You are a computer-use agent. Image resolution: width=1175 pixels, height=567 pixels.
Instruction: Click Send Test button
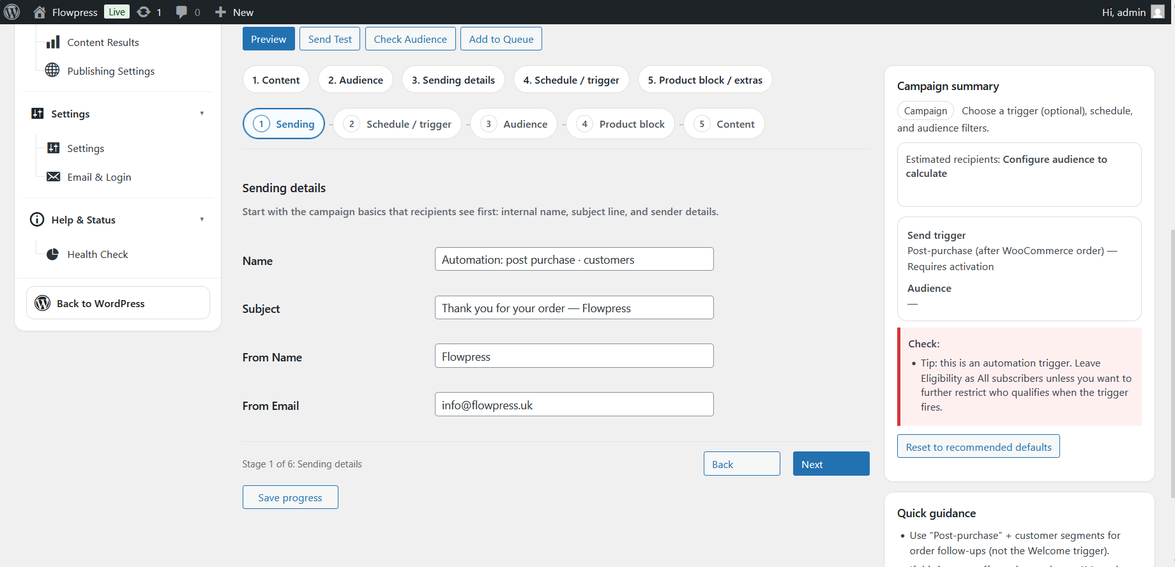tap(330, 39)
